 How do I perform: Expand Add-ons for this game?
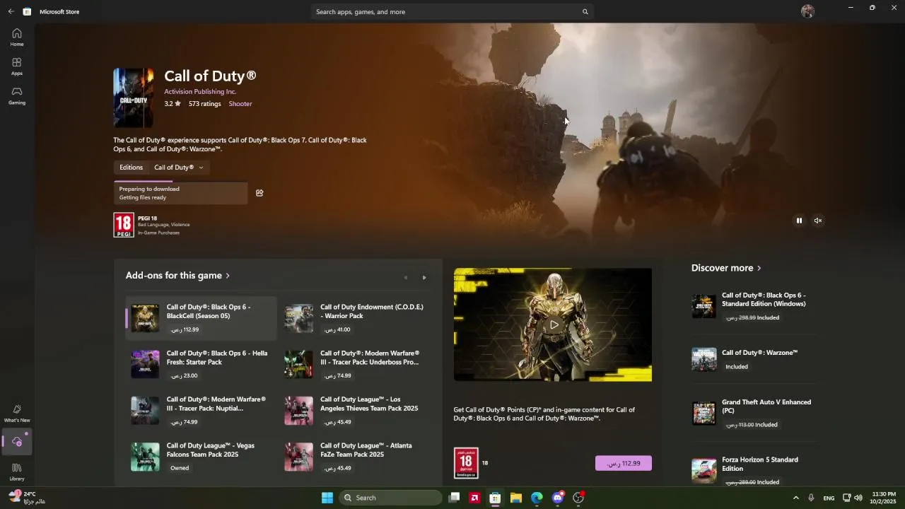point(177,276)
